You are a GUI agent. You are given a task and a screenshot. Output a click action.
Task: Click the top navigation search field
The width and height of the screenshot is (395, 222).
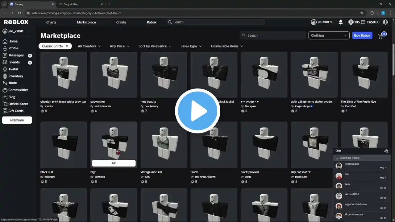click(x=215, y=22)
